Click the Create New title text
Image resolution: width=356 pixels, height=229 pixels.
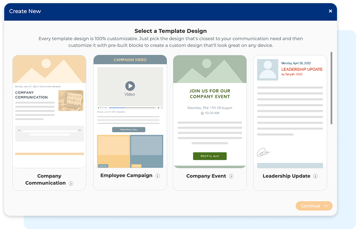point(25,11)
